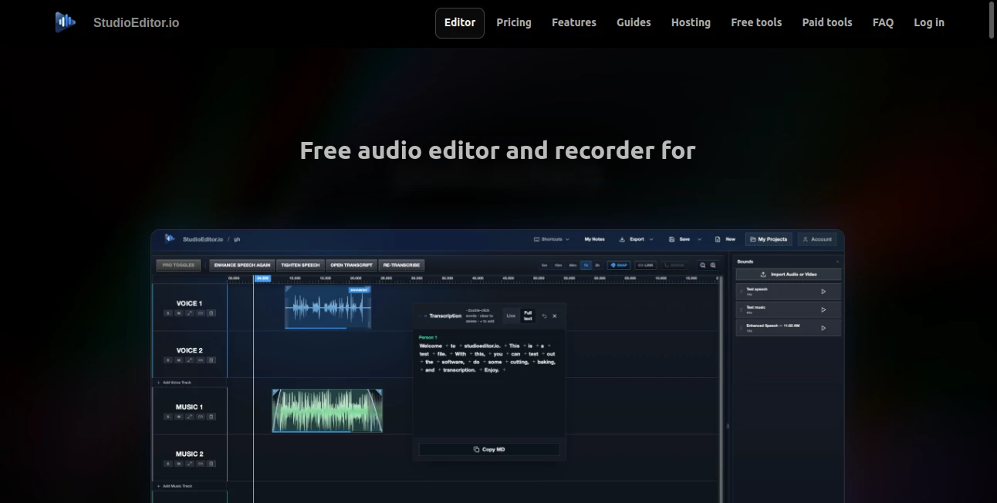Open the Features nav item
The image size is (997, 503).
574,22
